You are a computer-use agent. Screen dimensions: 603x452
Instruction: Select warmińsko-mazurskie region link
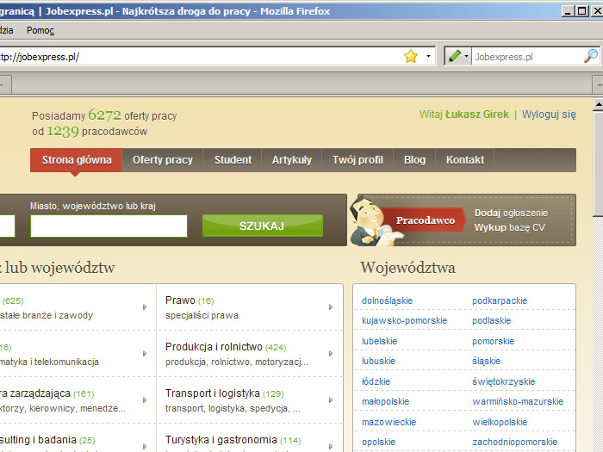518,402
